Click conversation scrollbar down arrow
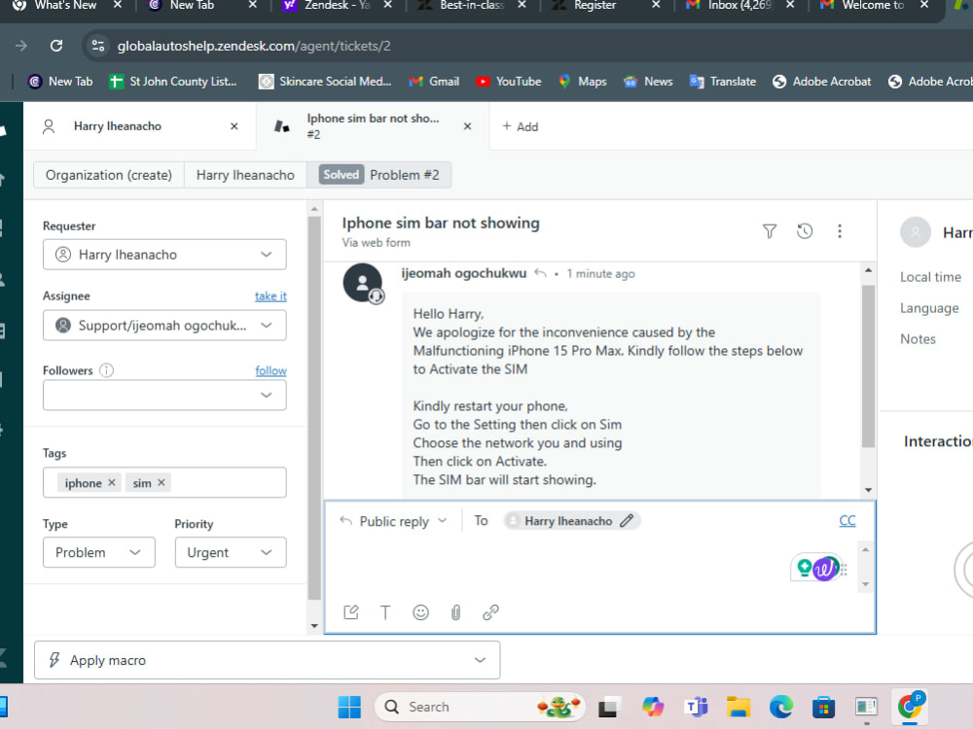The width and height of the screenshot is (973, 729). click(x=868, y=490)
